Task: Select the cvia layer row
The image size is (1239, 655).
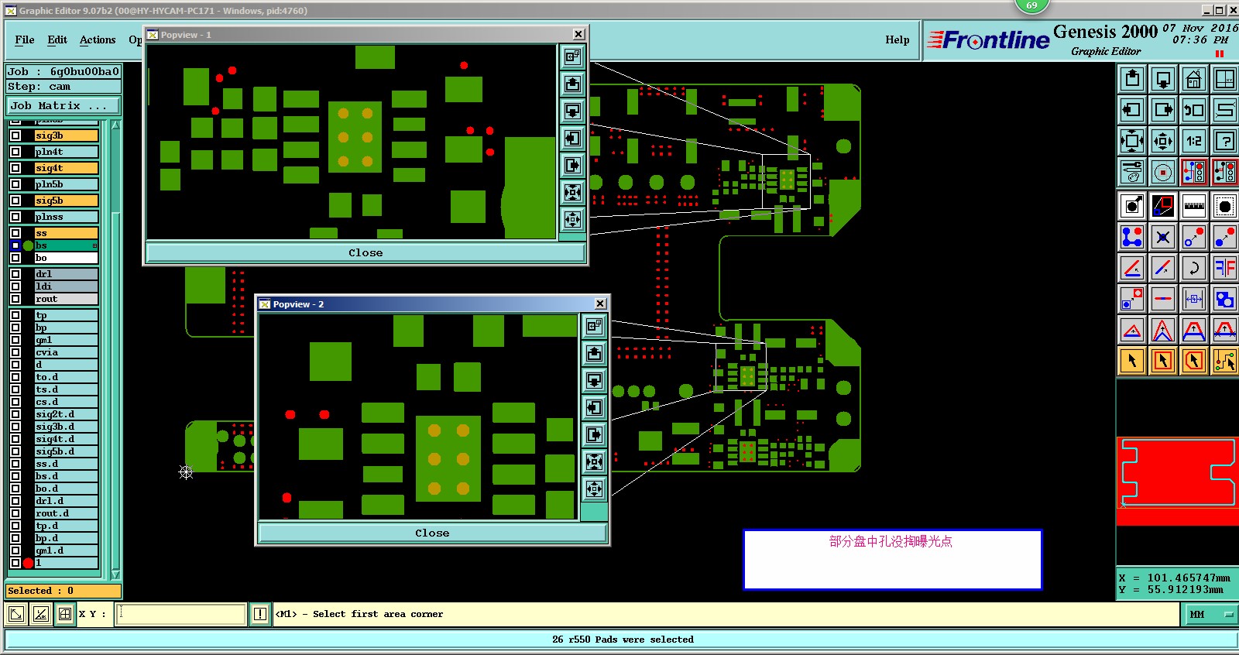Action: (x=66, y=352)
